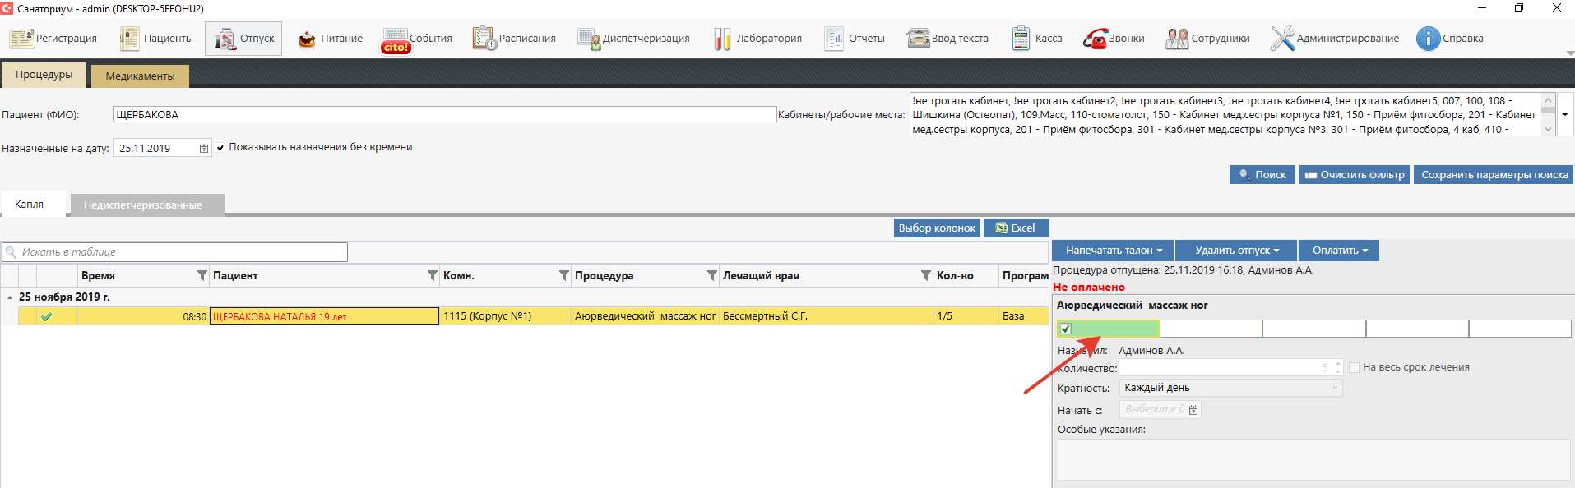Uncheck the first green procedure session box
1575x488 pixels.
pyautogui.click(x=1066, y=329)
